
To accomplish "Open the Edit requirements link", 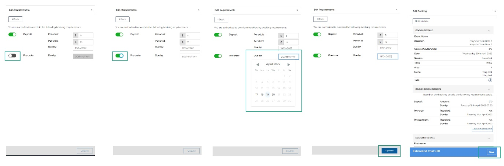I will [x=482, y=129].
